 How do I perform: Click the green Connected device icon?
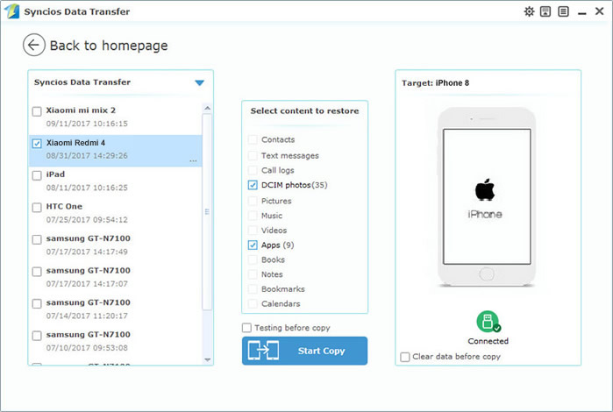click(x=488, y=322)
